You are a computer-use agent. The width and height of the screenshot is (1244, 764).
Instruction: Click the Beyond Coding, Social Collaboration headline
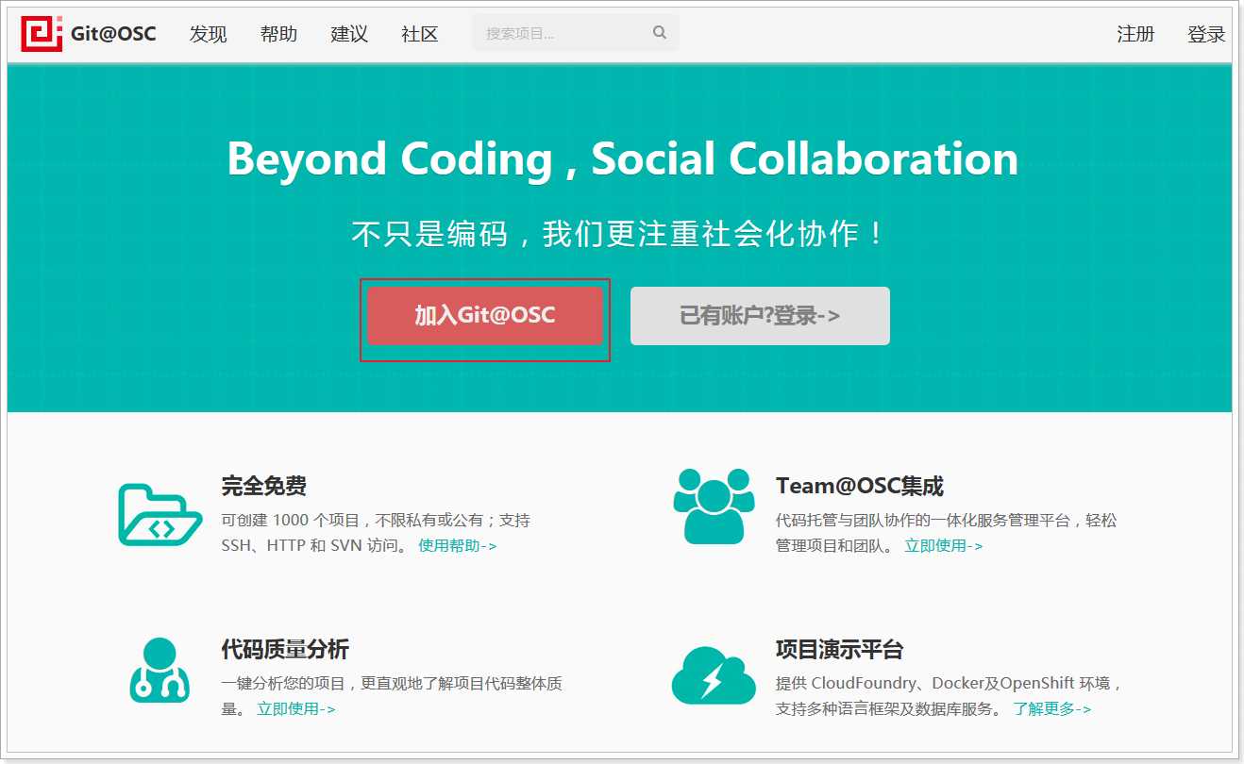click(x=623, y=159)
